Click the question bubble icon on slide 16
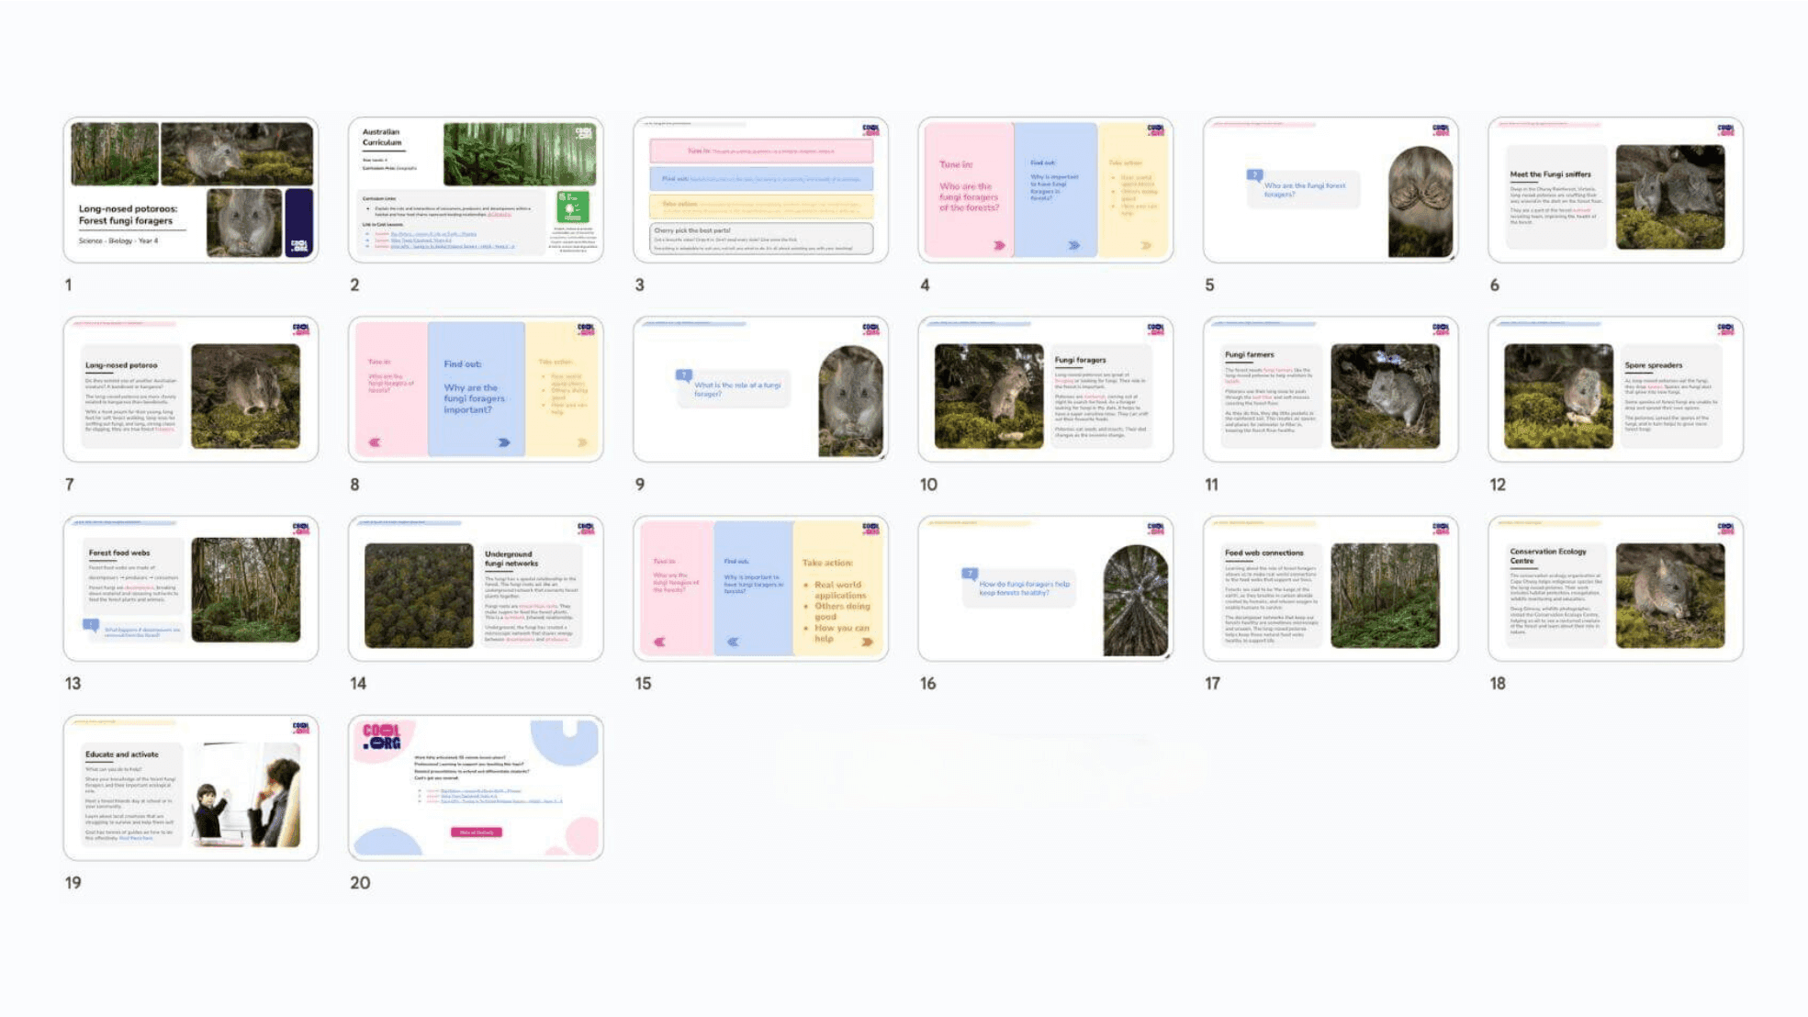1808x1017 pixels. tap(969, 574)
